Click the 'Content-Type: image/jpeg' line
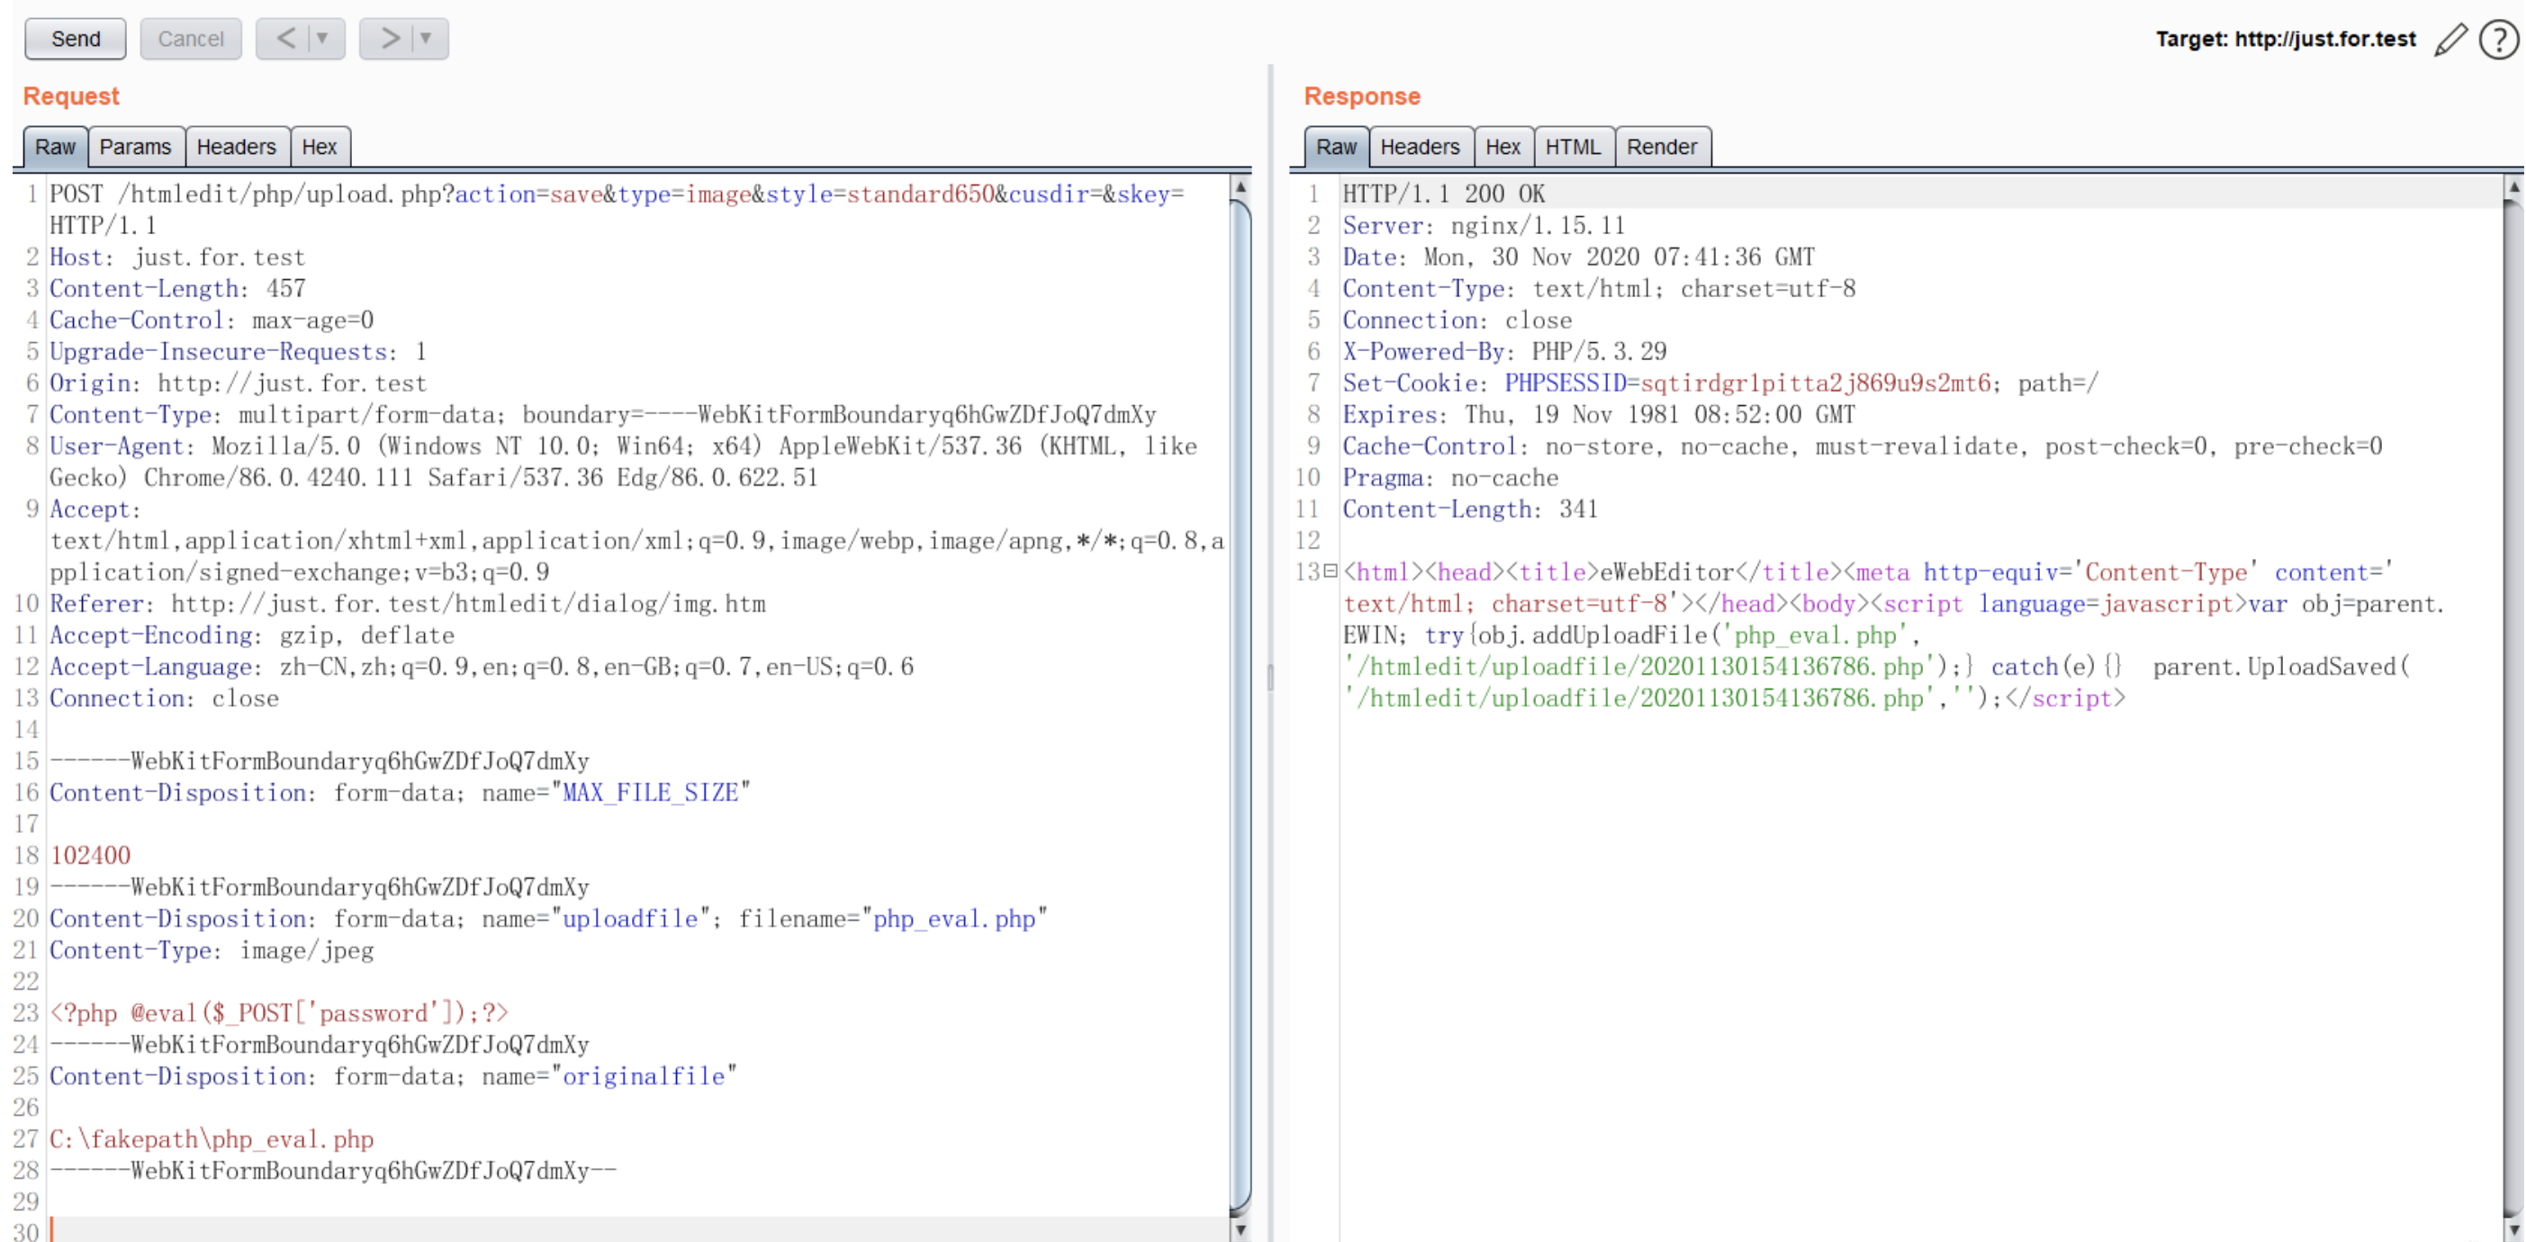2526x1242 pixels. pyautogui.click(x=212, y=949)
